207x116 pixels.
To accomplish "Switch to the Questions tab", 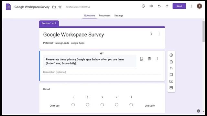I will click(90, 15).
